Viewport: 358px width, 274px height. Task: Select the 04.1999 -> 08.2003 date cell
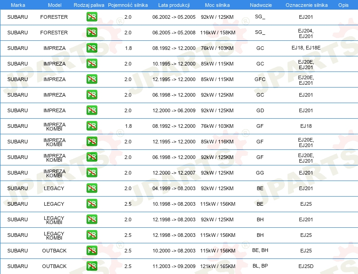click(174, 188)
